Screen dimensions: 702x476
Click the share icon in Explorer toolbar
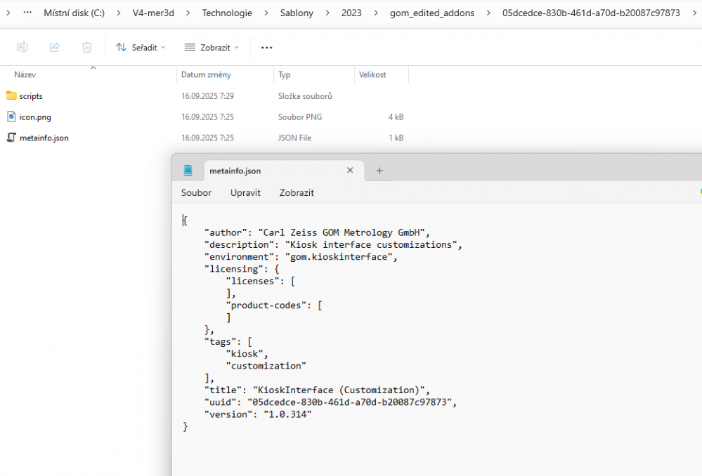[54, 47]
